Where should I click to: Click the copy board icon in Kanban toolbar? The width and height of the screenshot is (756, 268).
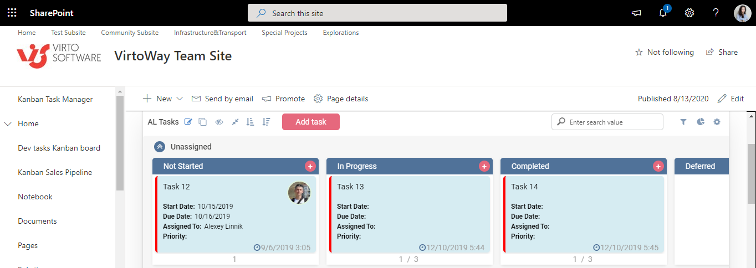click(x=203, y=122)
